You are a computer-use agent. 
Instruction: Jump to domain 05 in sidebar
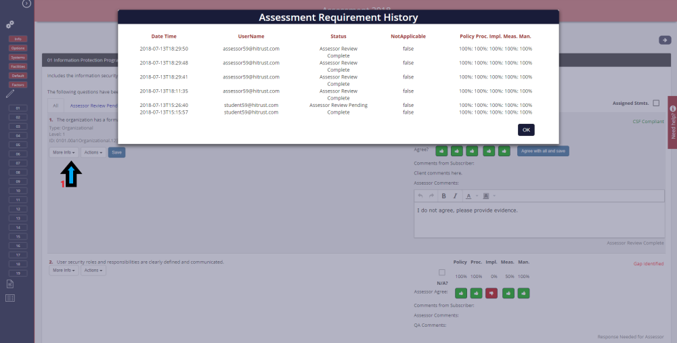coord(18,145)
